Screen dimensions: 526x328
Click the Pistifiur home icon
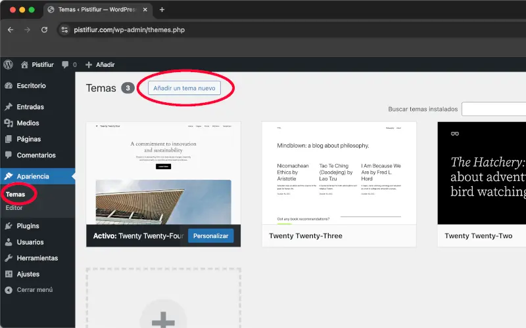24,64
